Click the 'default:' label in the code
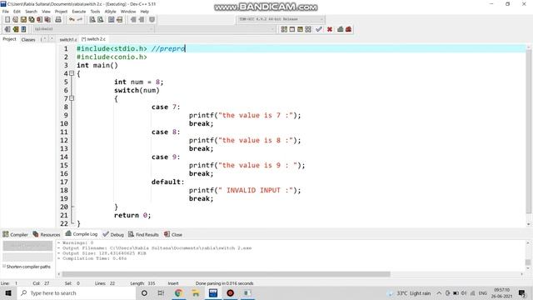Viewport: 533px width, 300px height. point(167,182)
